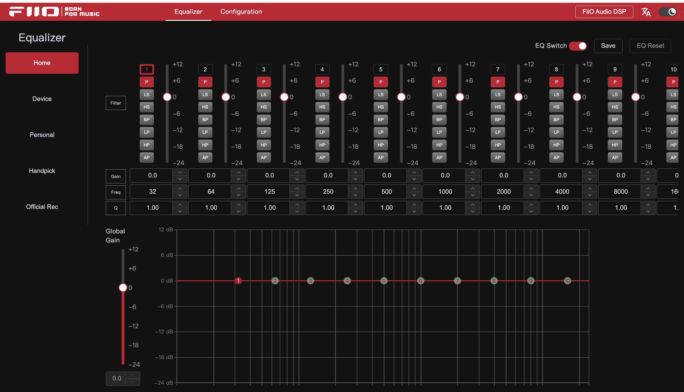Set band 10 to BP filter
The image size is (684, 392).
coord(673,120)
